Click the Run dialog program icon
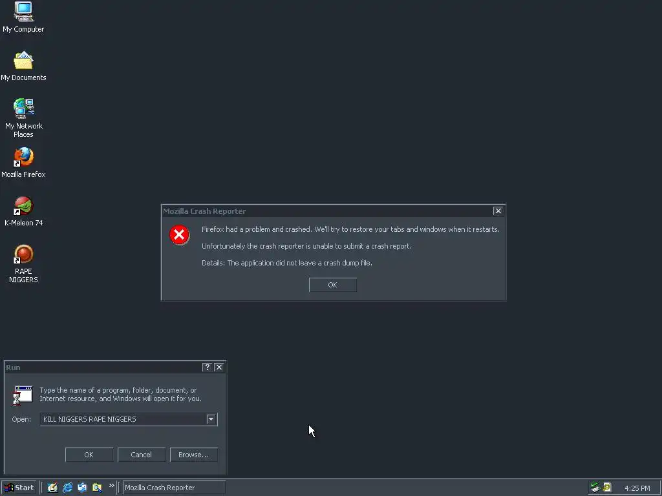Screen dimensions: 662x496 pos(23,395)
